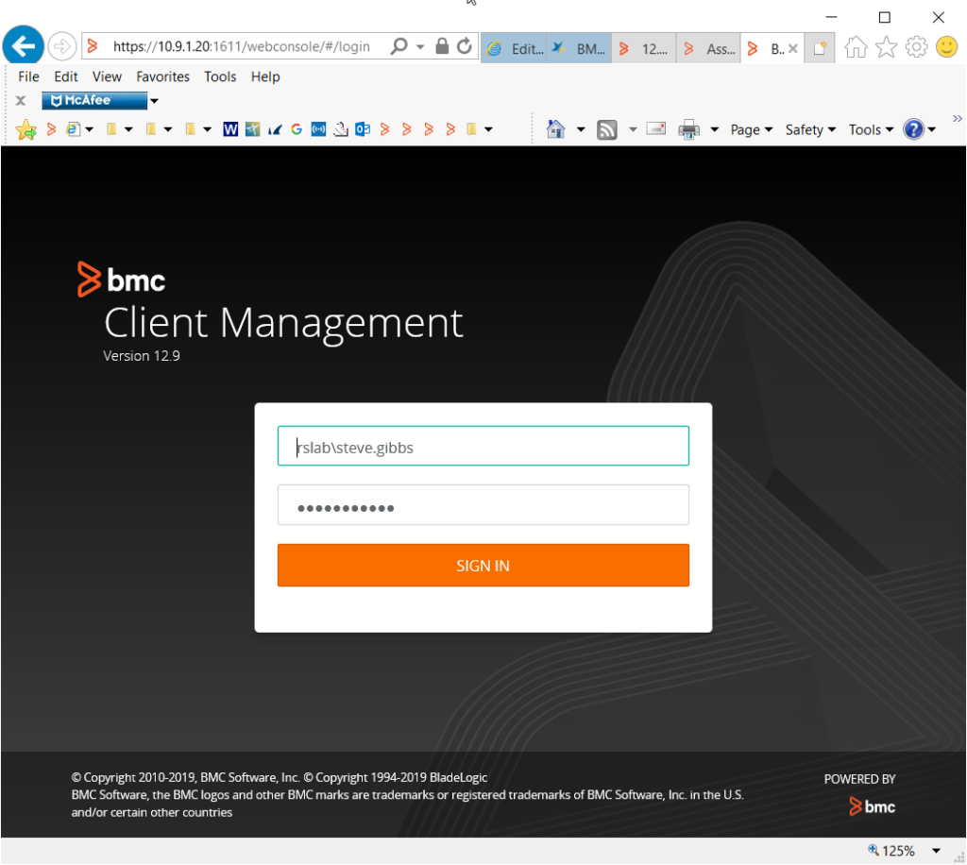
Task: Open the Home icon in command bar
Action: pyautogui.click(x=556, y=129)
